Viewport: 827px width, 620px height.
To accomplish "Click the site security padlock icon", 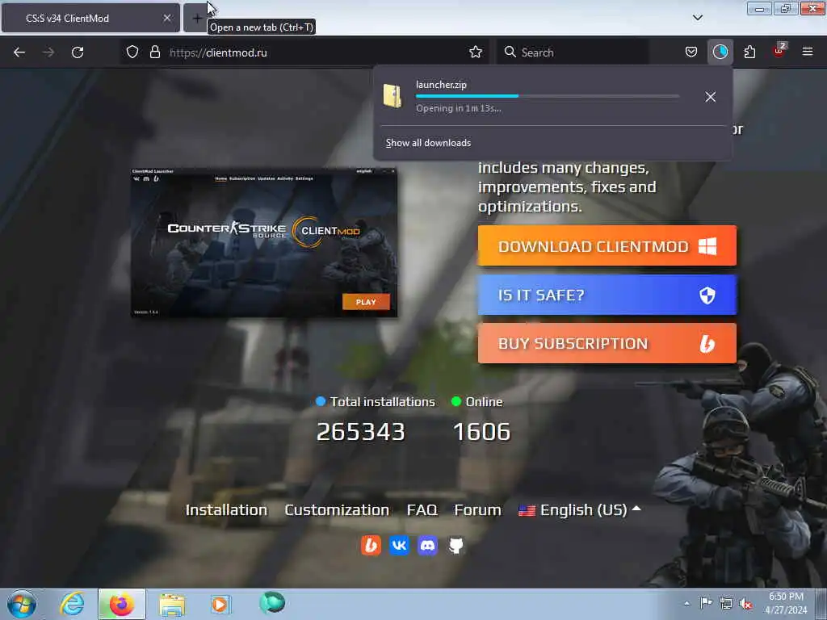I will point(154,52).
